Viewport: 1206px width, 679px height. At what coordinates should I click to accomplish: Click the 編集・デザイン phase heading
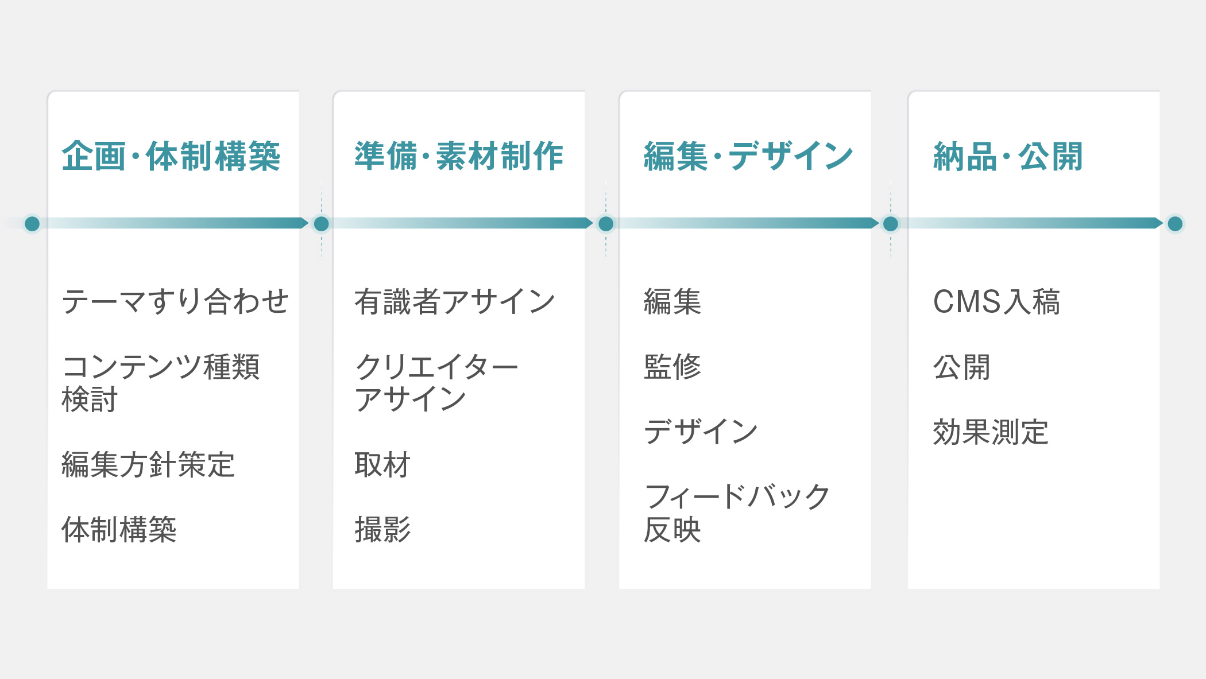748,157
